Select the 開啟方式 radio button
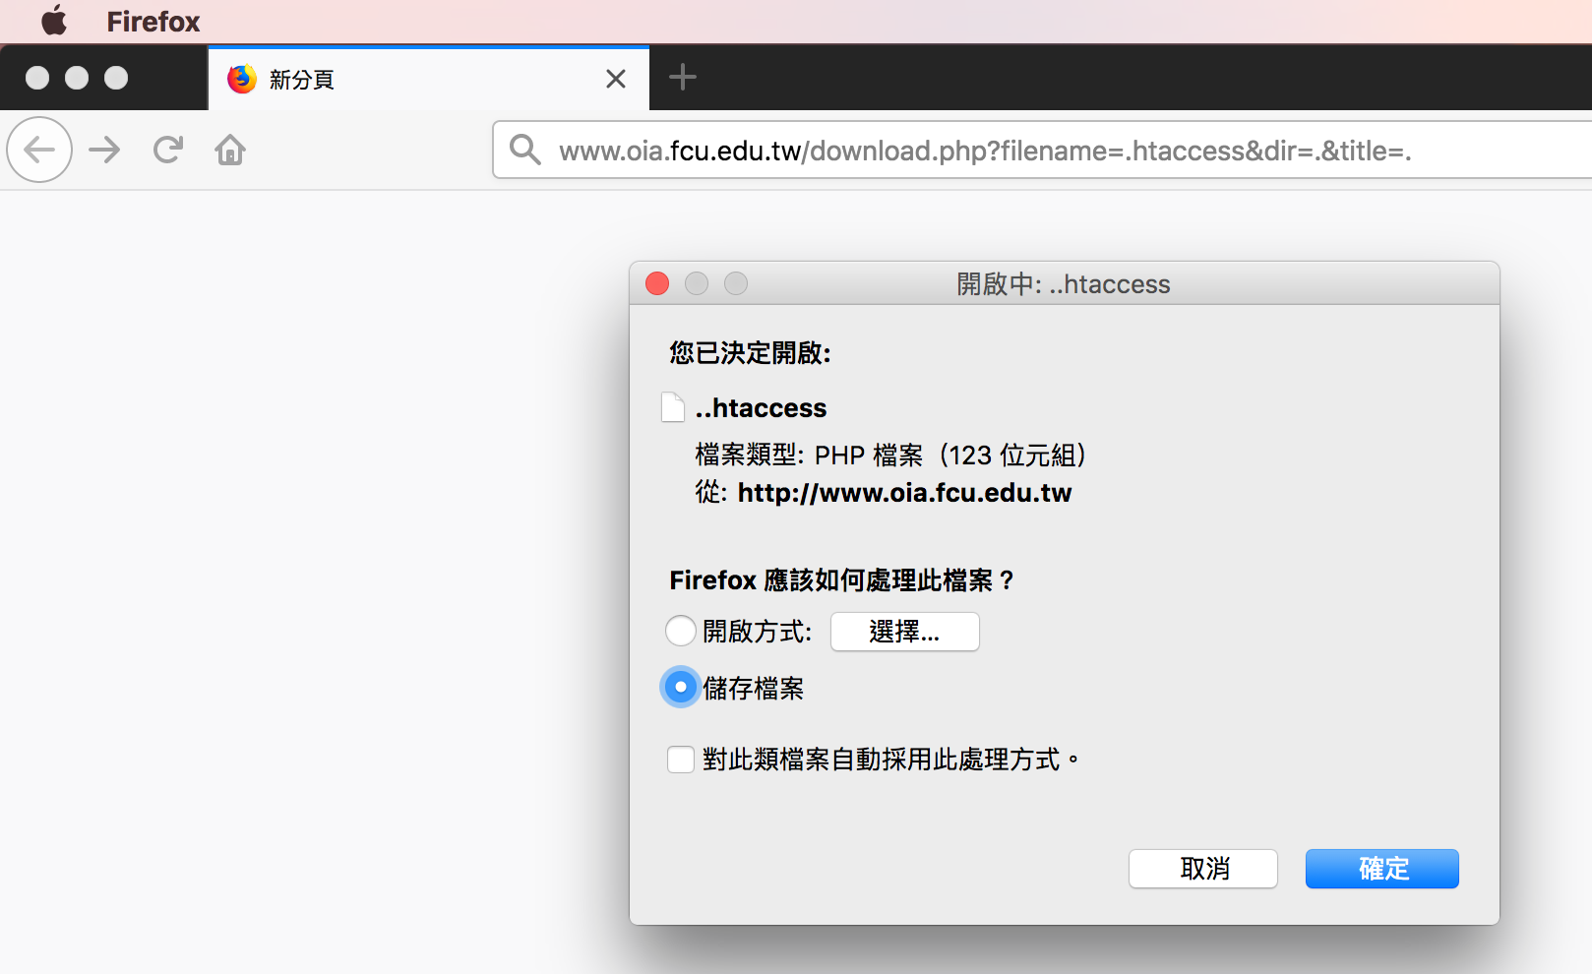1592x974 pixels. tap(681, 631)
